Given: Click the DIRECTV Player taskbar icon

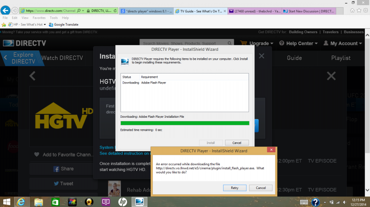Looking at the screenshot, I should pos(139,202).
